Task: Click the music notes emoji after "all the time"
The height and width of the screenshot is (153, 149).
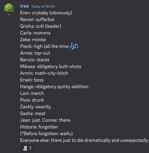Action: click(x=73, y=46)
